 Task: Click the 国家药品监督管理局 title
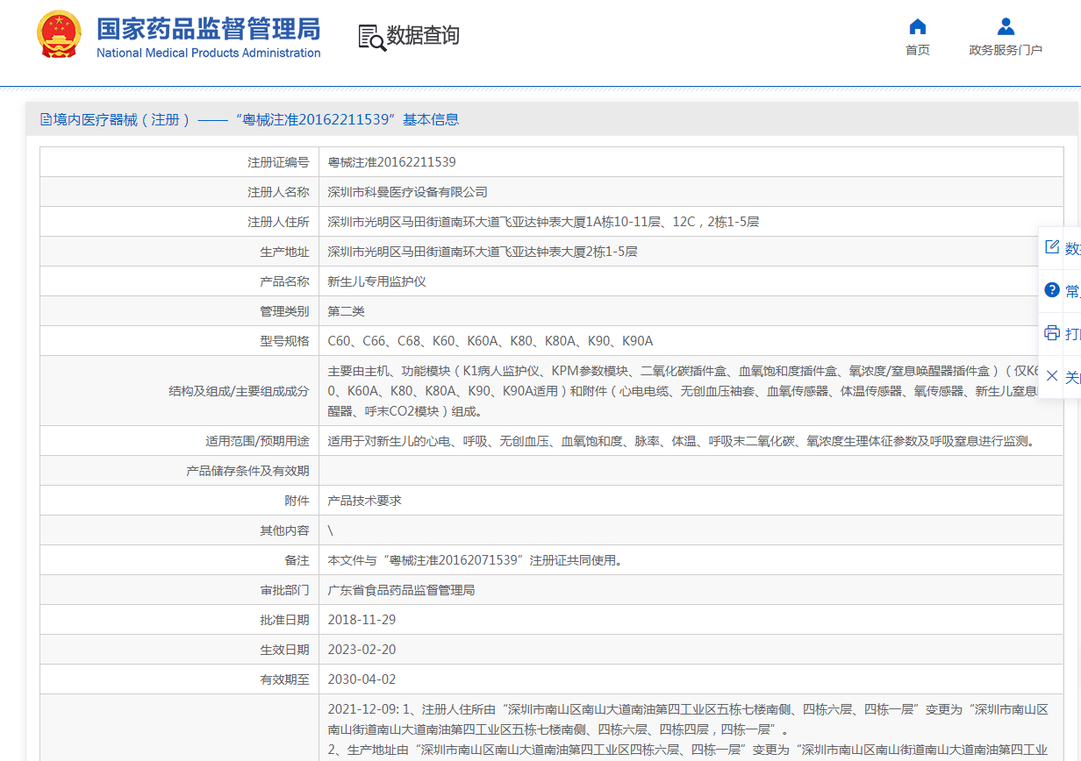click(x=208, y=28)
